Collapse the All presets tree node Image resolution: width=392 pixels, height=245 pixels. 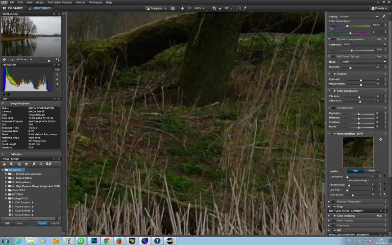point(3,170)
